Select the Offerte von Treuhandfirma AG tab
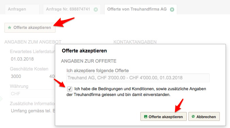230x128 pixels. point(137,9)
